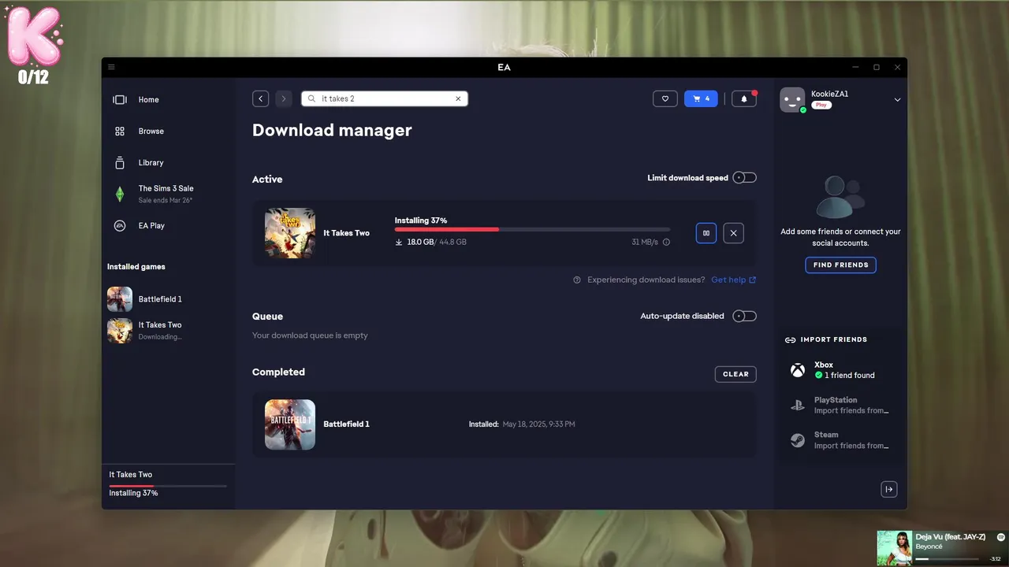Viewport: 1009px width, 567px height.
Task: Click the pink K logo overlay
Action: 34,36
